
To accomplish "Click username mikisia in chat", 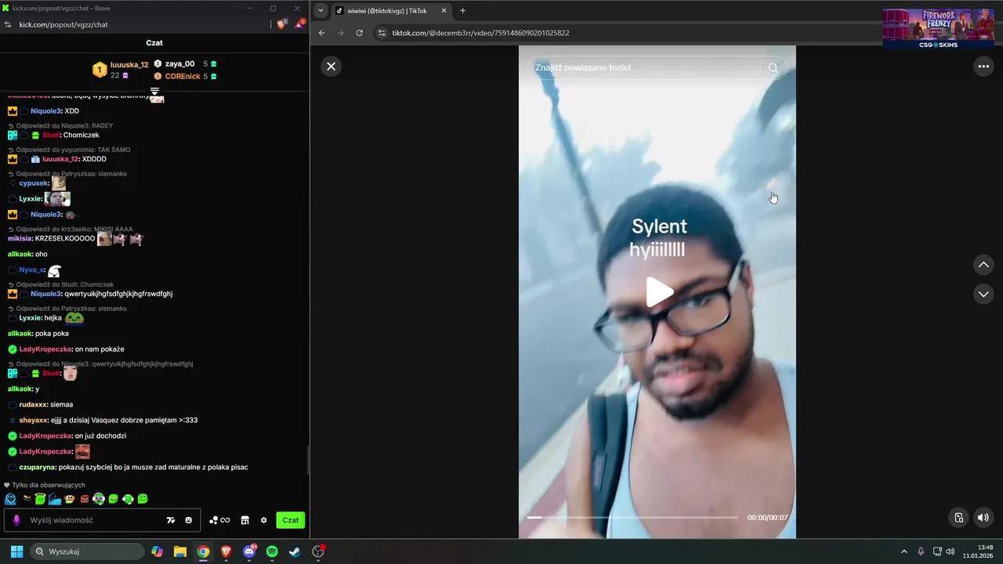I will click(20, 238).
